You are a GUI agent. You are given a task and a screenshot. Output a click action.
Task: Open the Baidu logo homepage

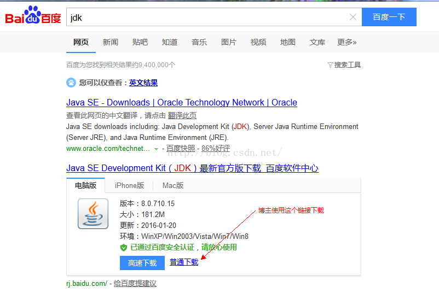33,15
